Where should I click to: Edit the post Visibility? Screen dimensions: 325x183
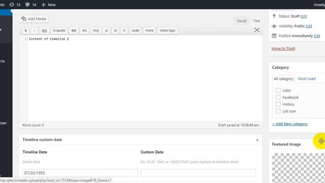pyautogui.click(x=309, y=26)
